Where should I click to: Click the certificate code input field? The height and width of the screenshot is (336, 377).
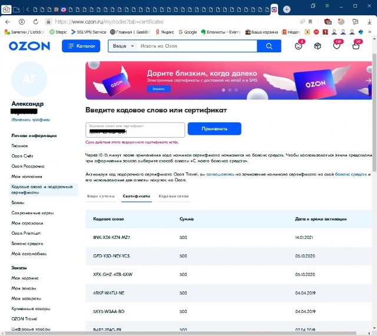coord(135,130)
